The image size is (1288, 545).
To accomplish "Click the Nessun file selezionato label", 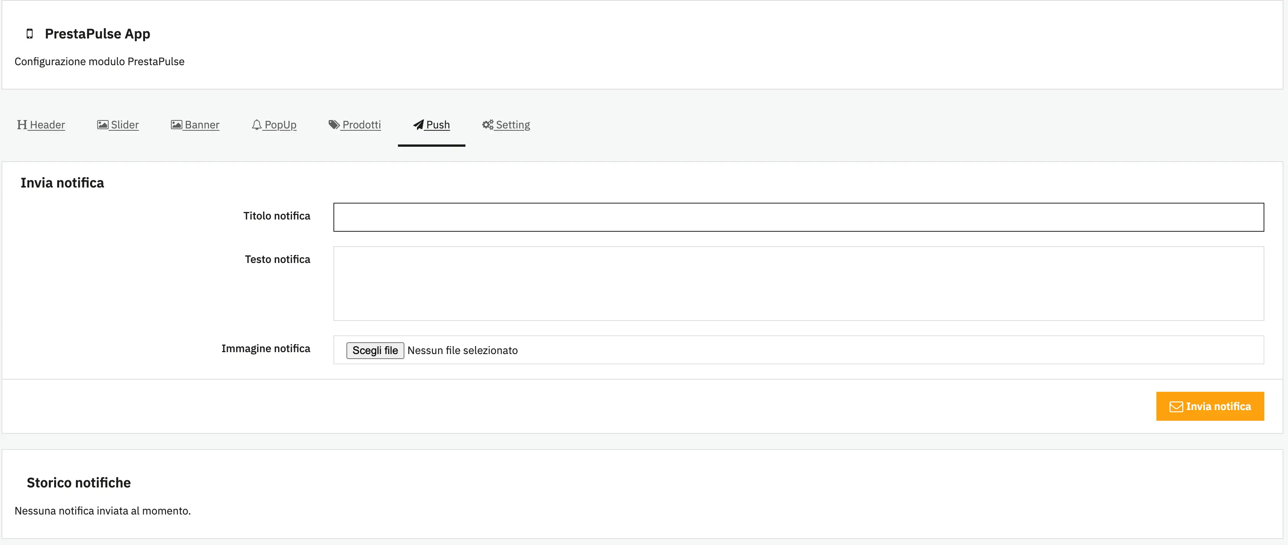I will pos(462,350).
